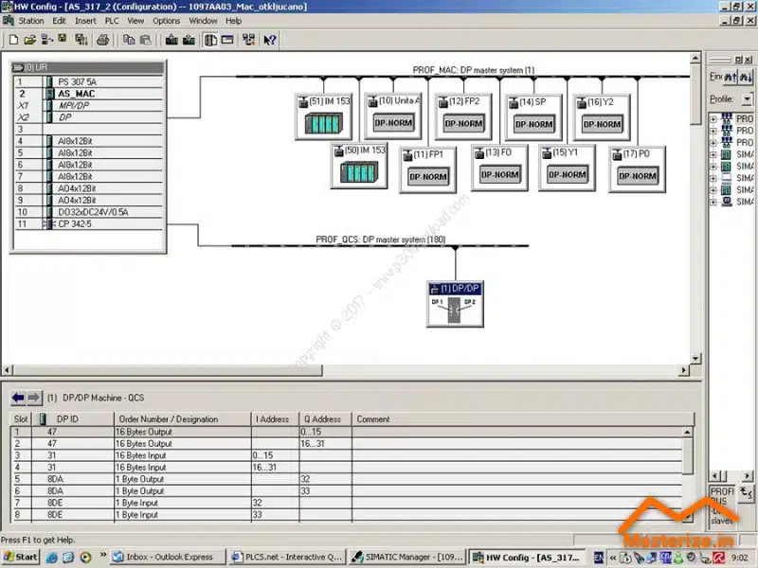The image size is (758, 568).
Task: Open the PLC menu
Action: [x=112, y=21]
